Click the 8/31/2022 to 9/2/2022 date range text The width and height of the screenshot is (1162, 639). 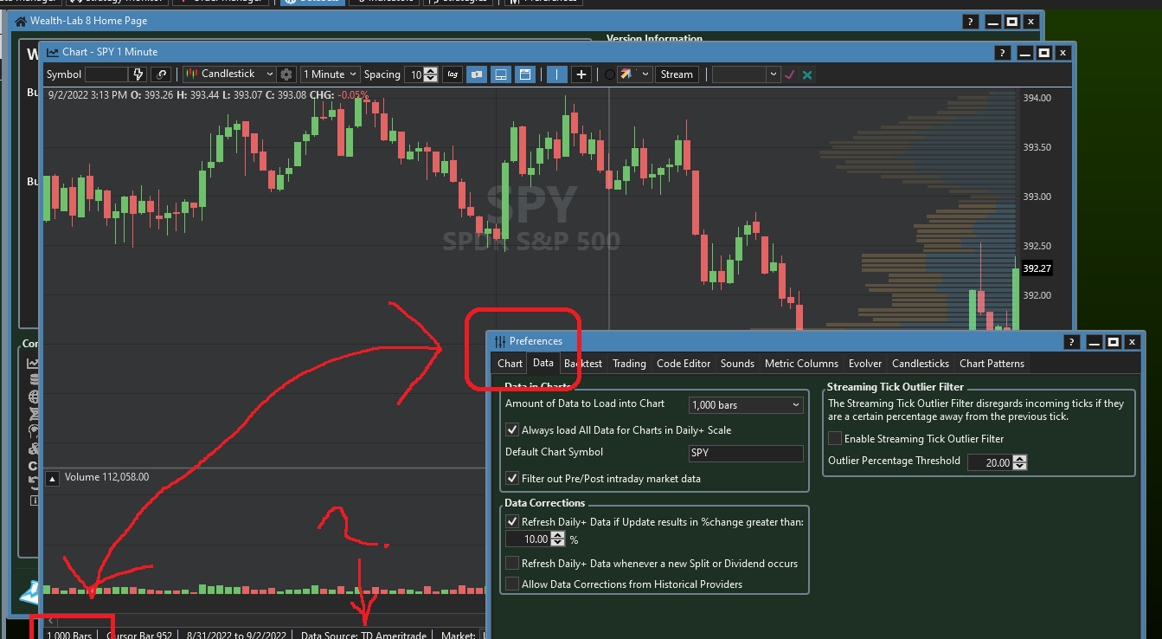236,636
